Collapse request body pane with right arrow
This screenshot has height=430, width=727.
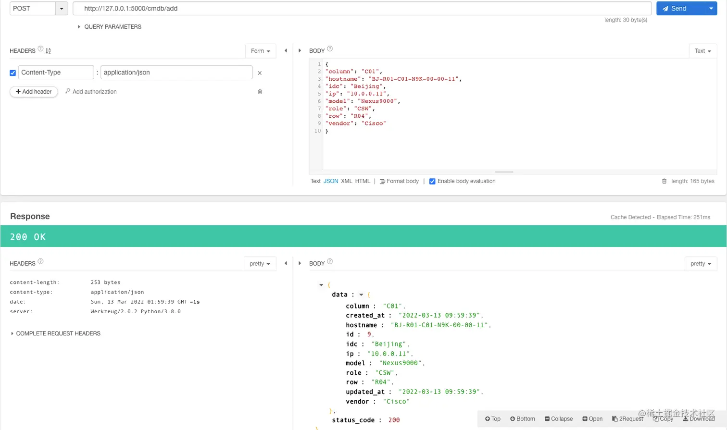pyautogui.click(x=300, y=50)
